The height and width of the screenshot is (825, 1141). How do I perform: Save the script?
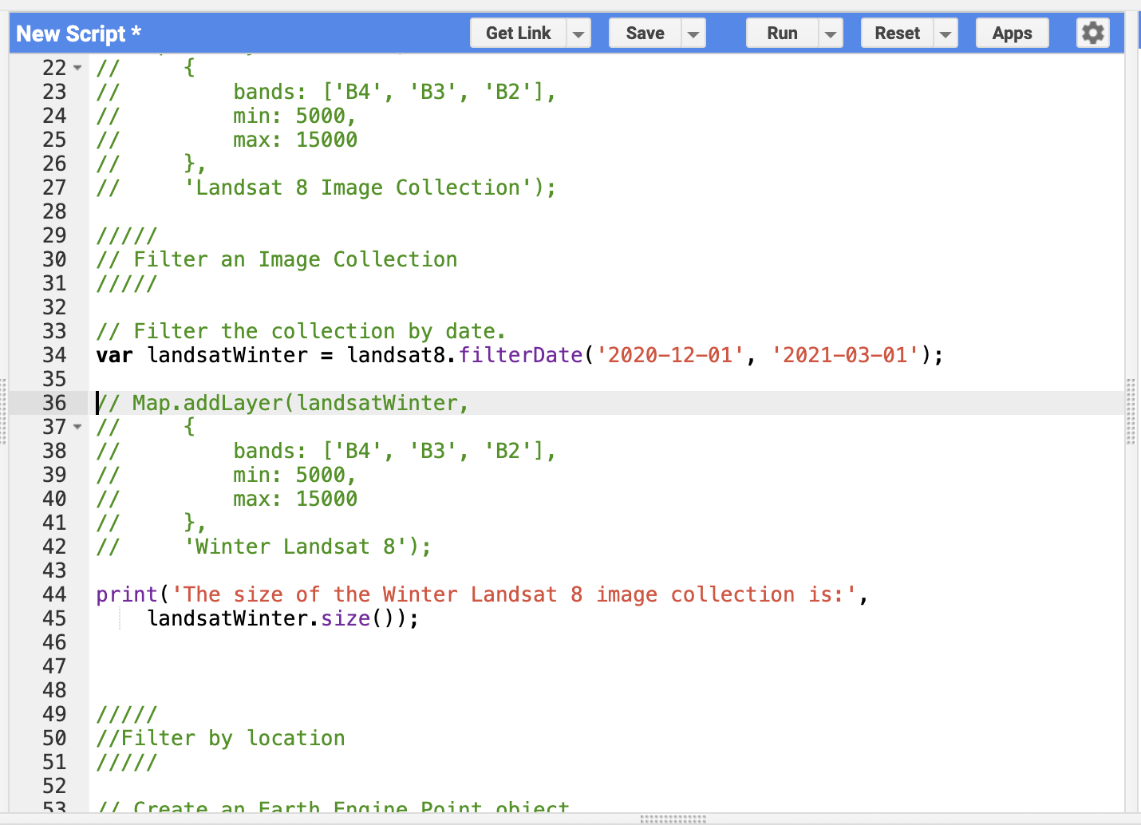(644, 33)
